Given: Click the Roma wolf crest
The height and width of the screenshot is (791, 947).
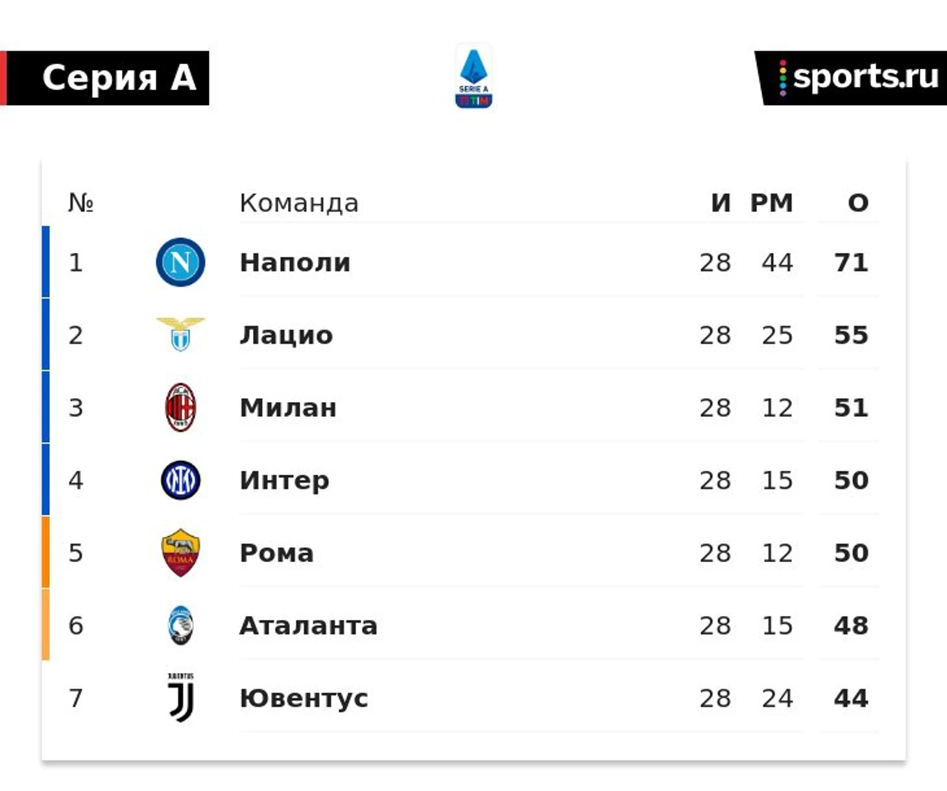Looking at the screenshot, I should [180, 553].
